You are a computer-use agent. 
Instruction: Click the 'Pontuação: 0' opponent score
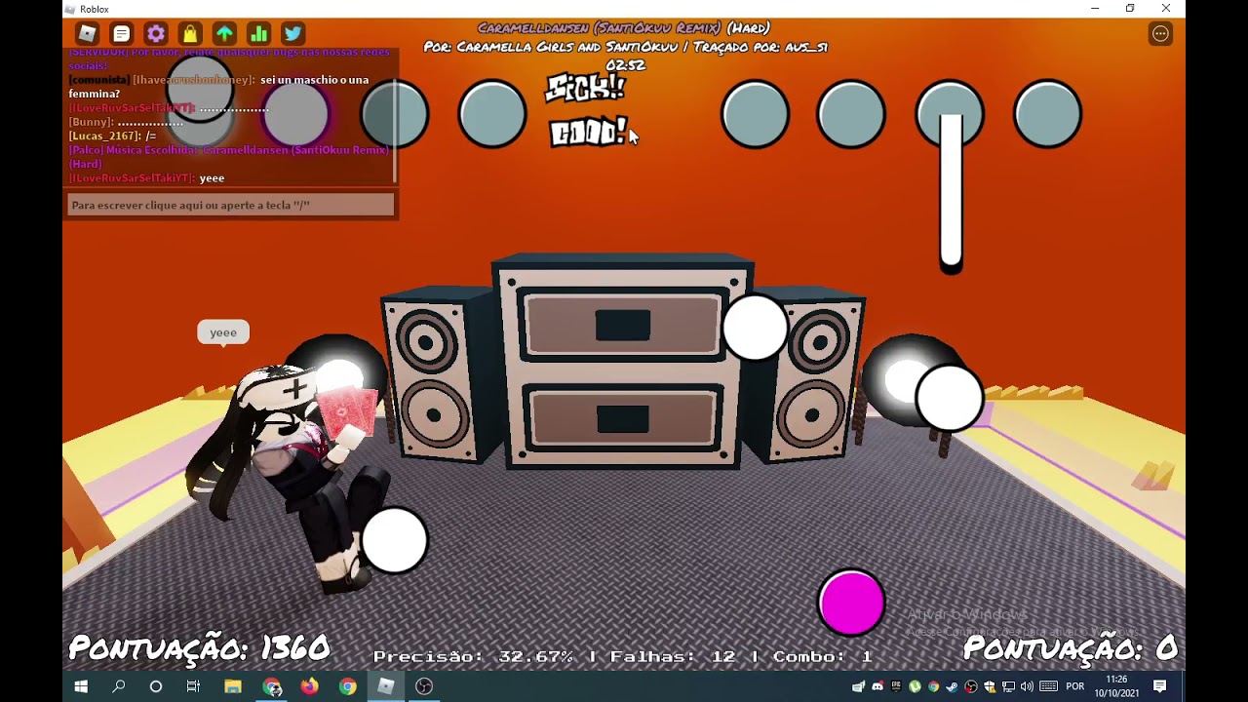[x=1072, y=648]
